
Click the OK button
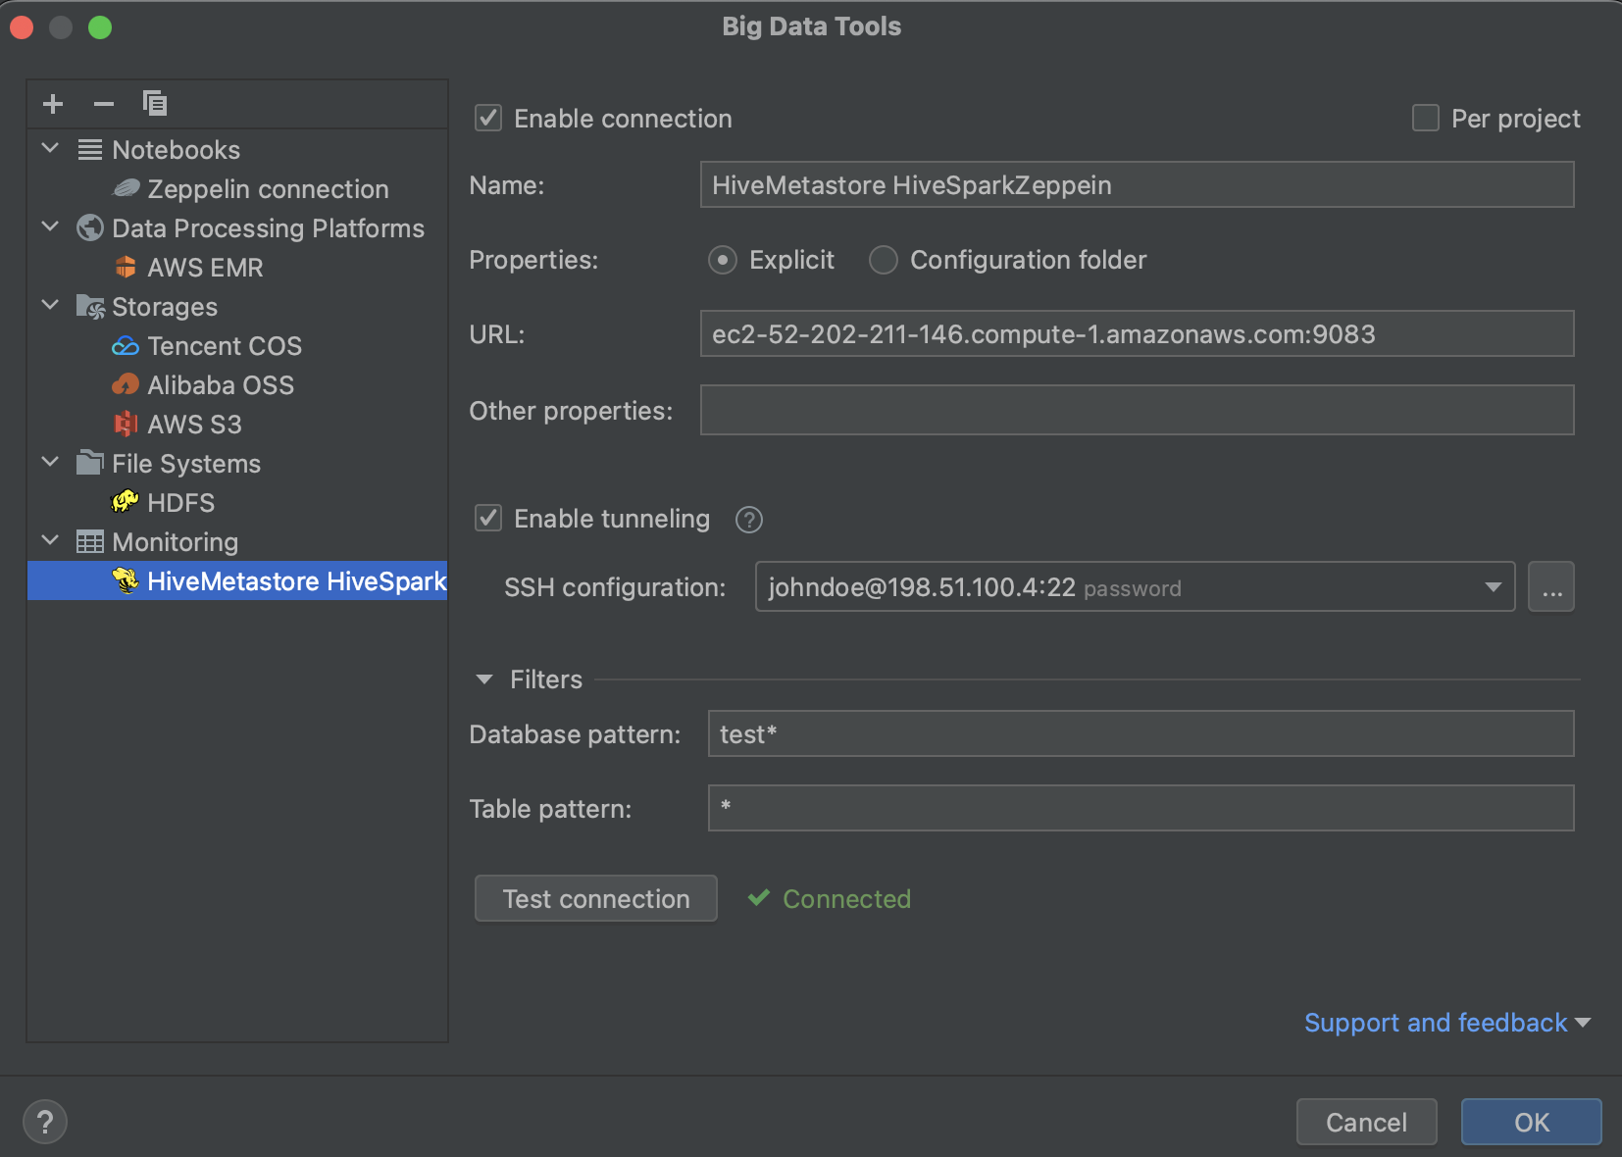point(1532,1122)
